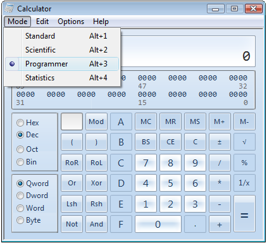Click the MR memory recall button
267x243 pixels.
coord(170,121)
